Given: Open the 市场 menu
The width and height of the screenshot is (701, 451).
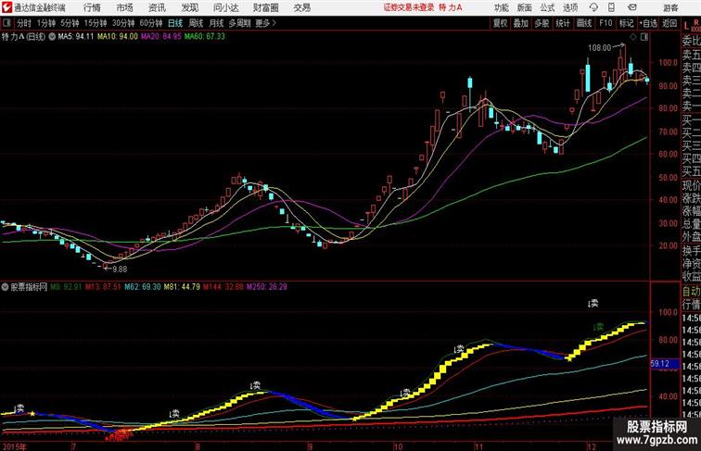Looking at the screenshot, I should click(125, 7).
